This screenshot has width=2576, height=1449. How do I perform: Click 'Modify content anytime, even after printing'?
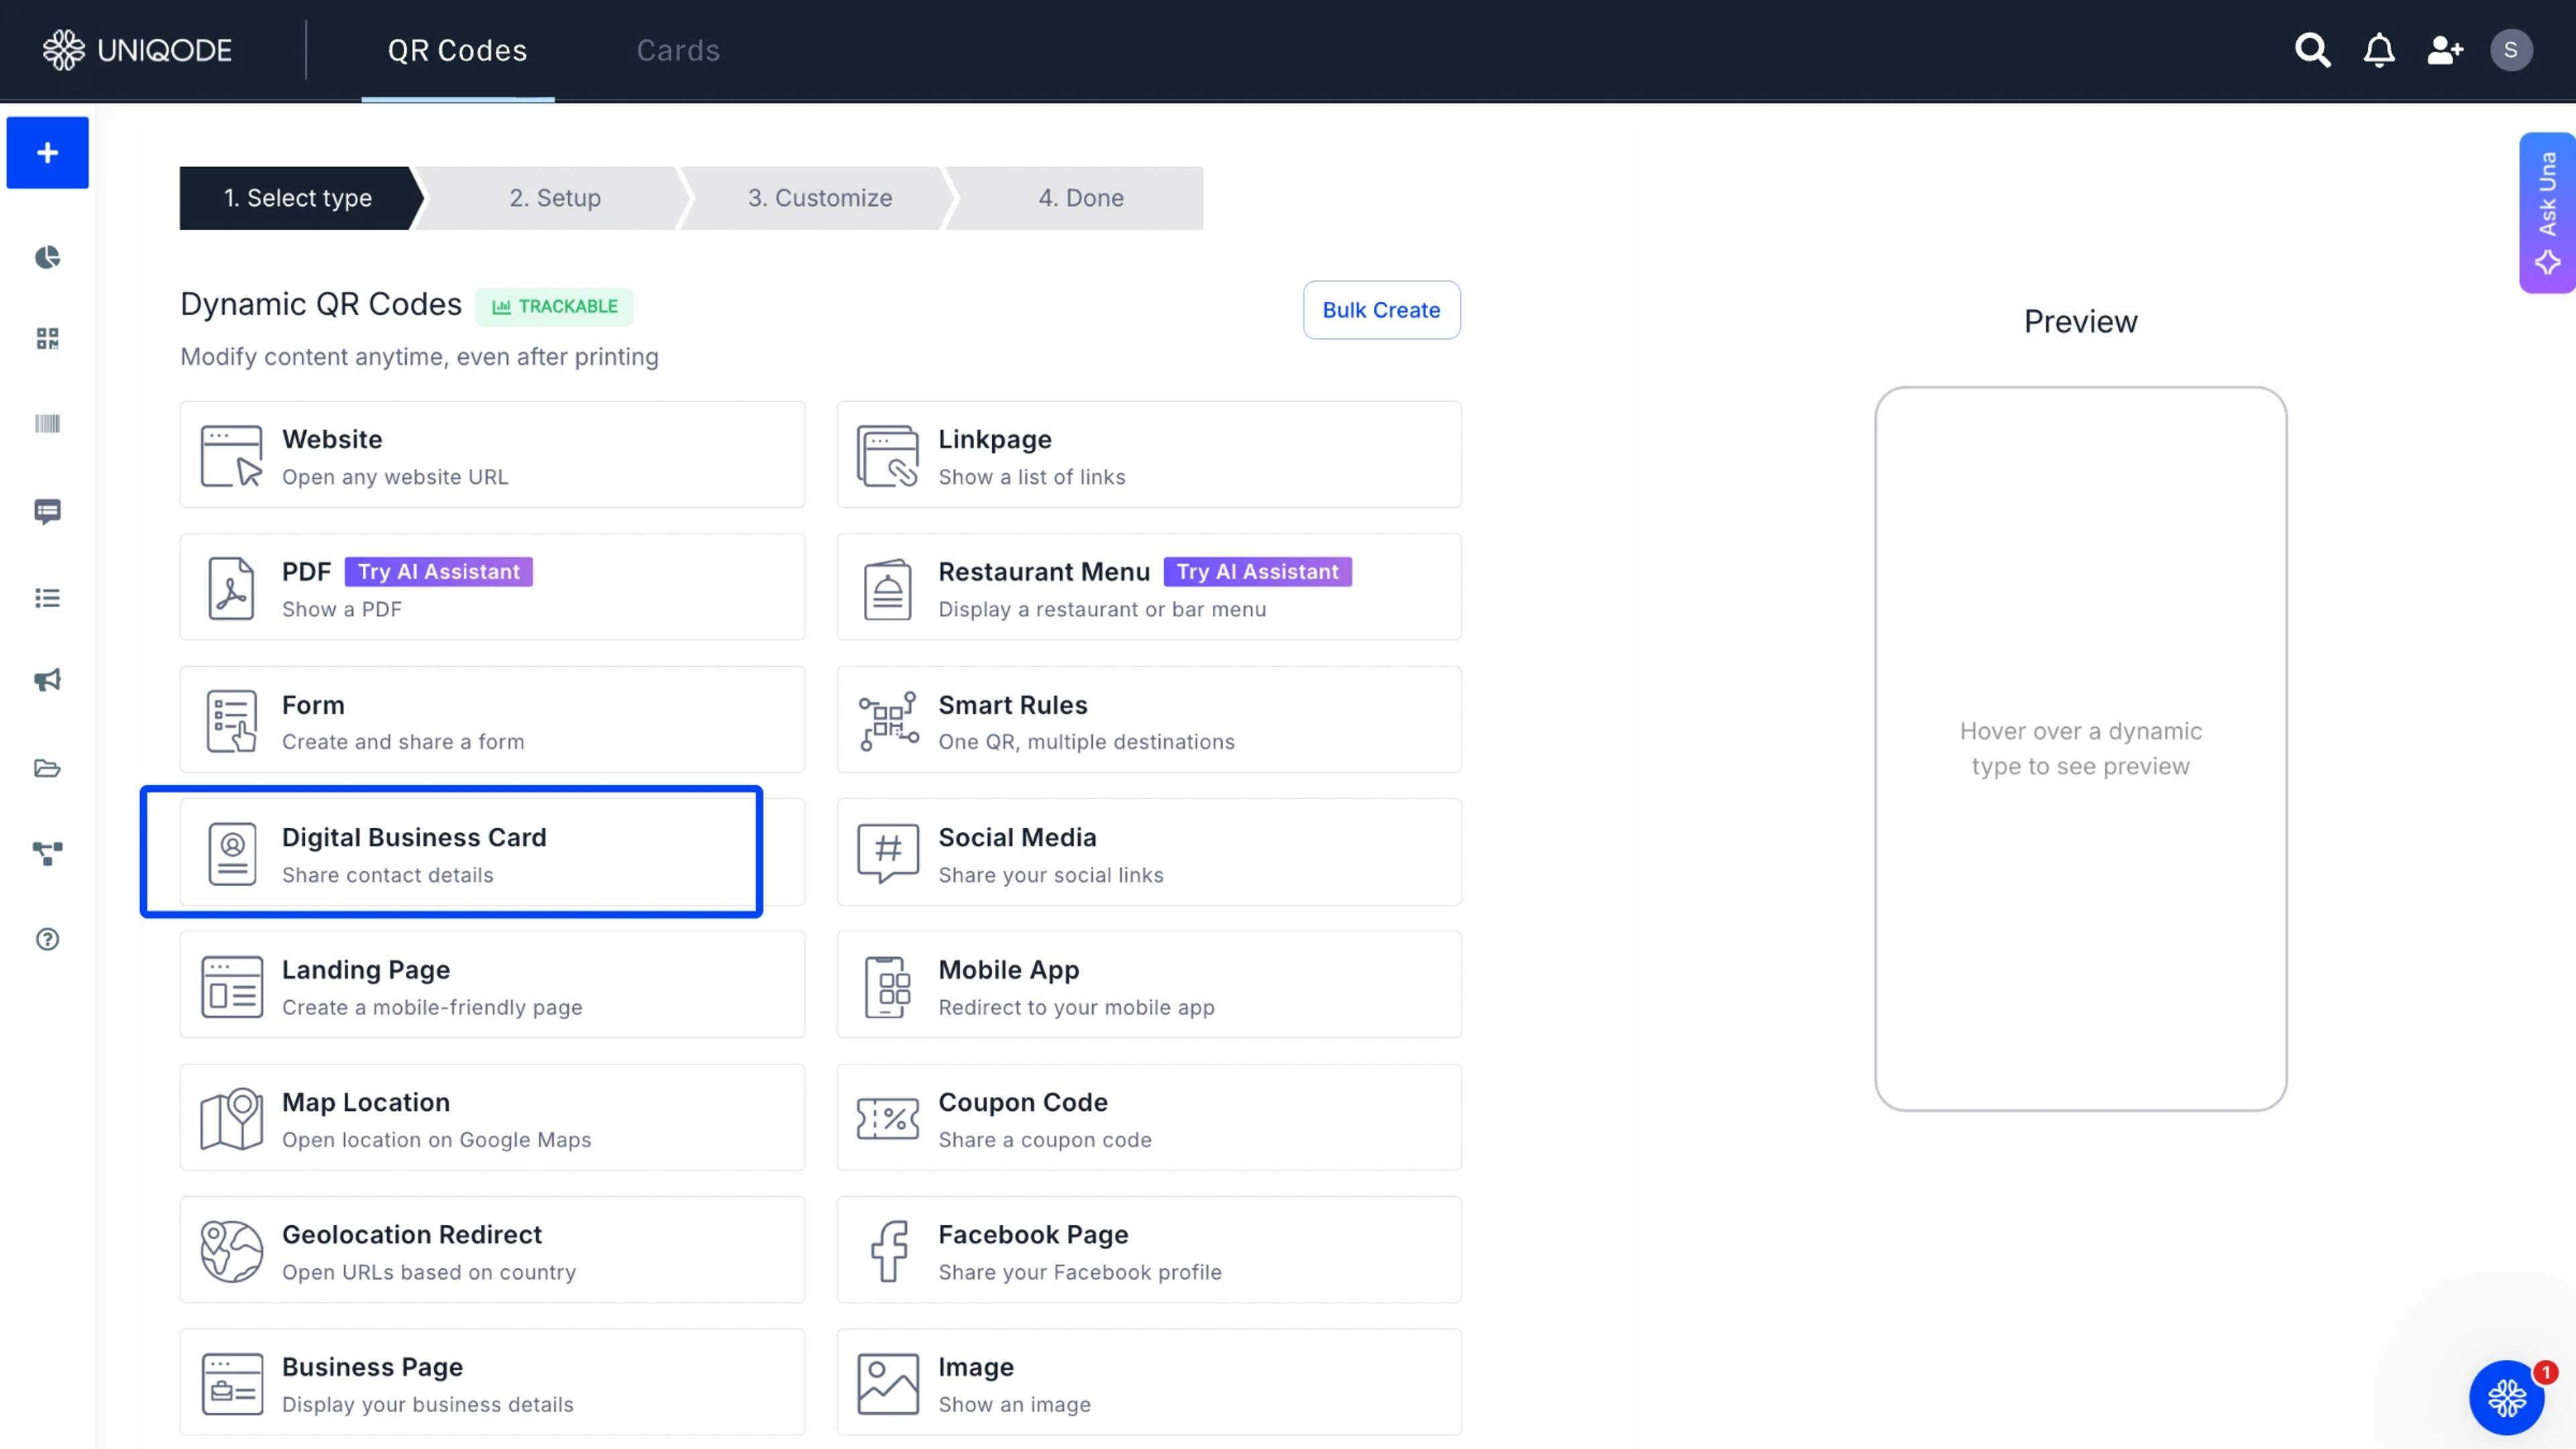[419, 357]
